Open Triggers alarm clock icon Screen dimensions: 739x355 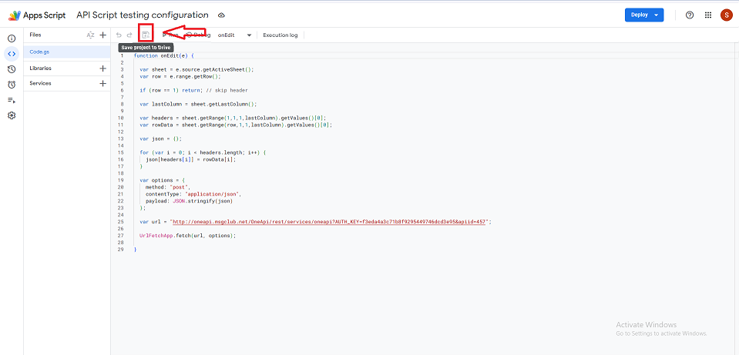pos(12,85)
